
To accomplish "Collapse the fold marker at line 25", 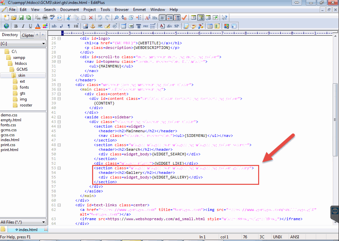I will pyautogui.click(x=59, y=38).
